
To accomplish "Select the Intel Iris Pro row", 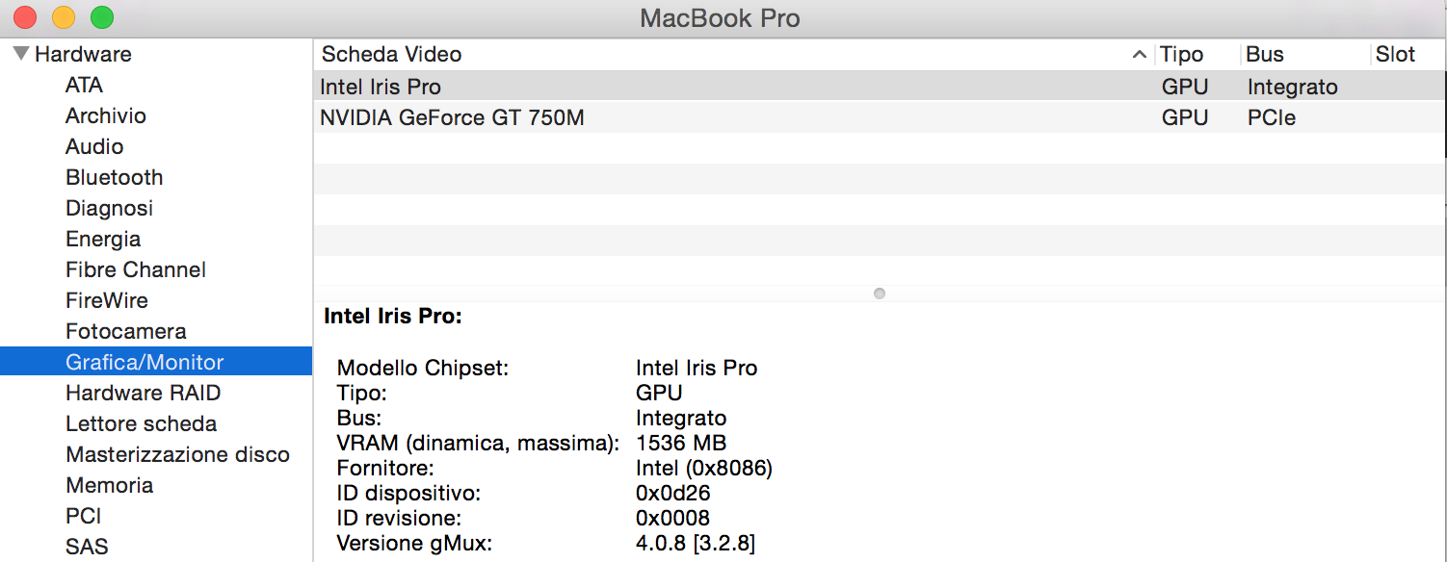I will [x=879, y=87].
